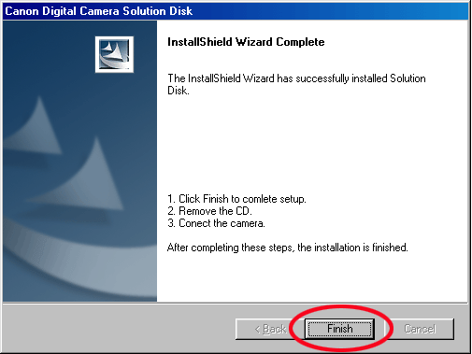This screenshot has height=354, width=472.
Task: Click the word Disk on the second message line
Action: coord(179,91)
